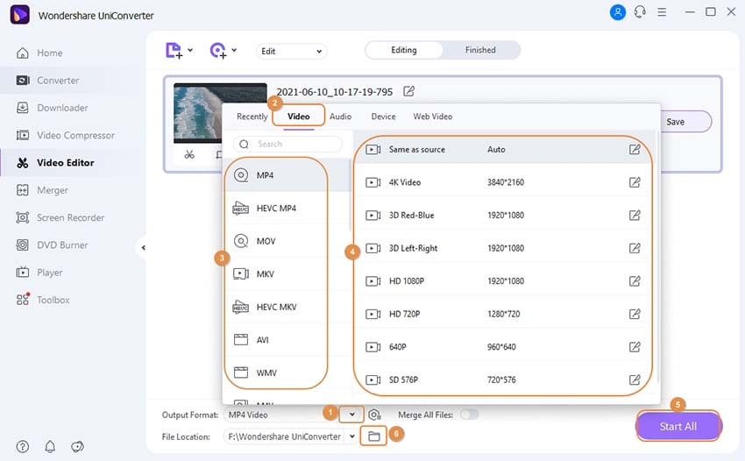745x461 pixels.
Task: Open the output settings gear icon
Action: pos(374,415)
